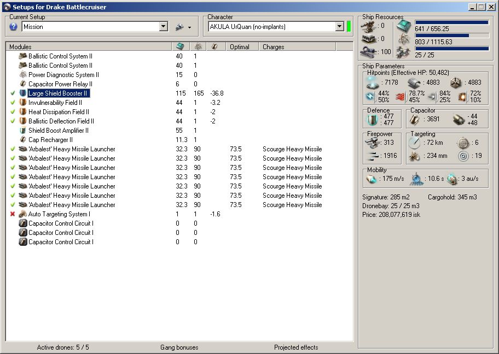Click the explosive resistance icon
This screenshot has width=499, height=354.
click(x=463, y=97)
